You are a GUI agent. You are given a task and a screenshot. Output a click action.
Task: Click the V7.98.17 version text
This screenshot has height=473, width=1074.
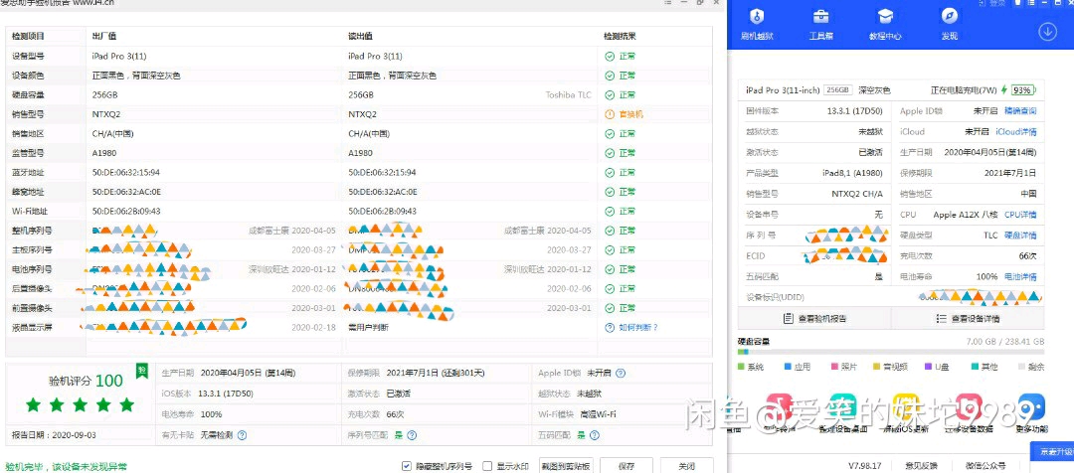coord(865,465)
